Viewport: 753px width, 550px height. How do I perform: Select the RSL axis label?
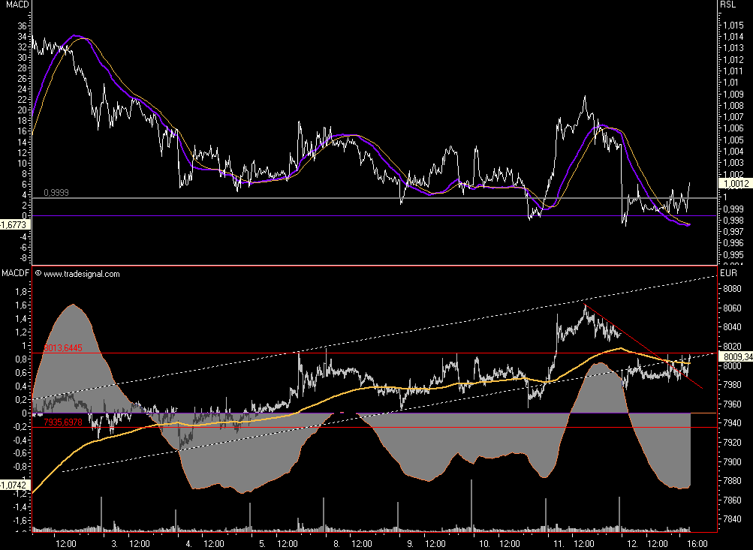tap(727, 5)
